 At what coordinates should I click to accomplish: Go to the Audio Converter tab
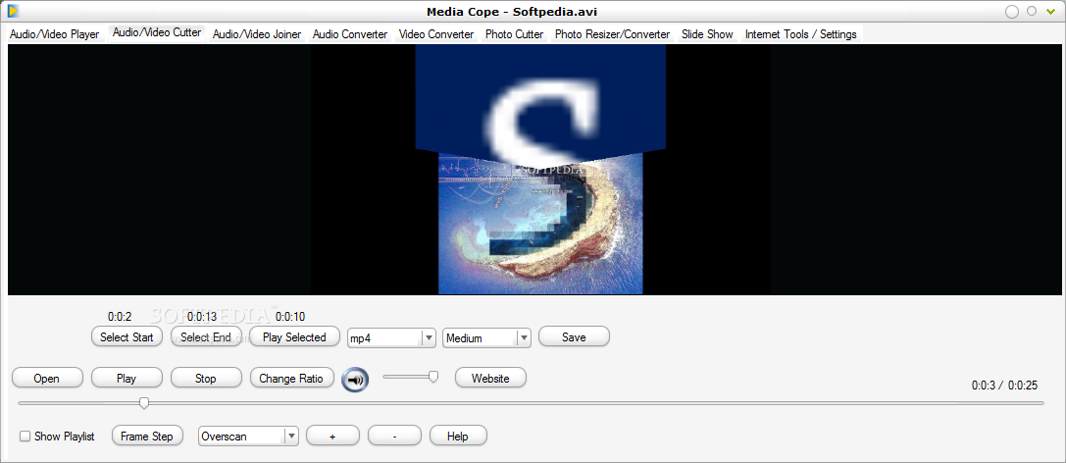350,34
